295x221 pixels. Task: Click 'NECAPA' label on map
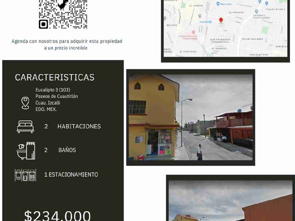point(172,25)
